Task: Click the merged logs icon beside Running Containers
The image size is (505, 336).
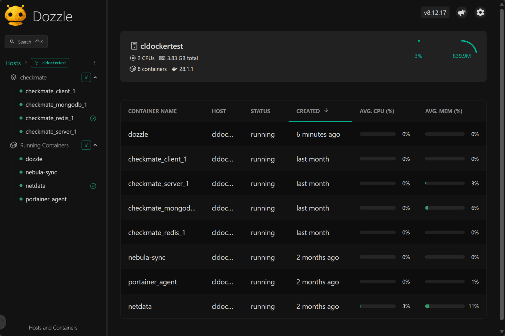Action: pyautogui.click(x=86, y=145)
